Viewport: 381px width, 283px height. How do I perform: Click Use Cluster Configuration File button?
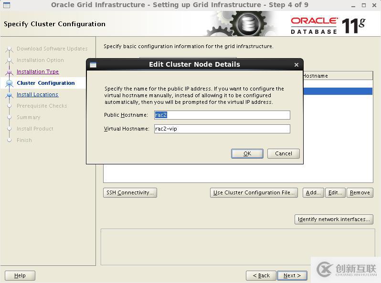254,192
